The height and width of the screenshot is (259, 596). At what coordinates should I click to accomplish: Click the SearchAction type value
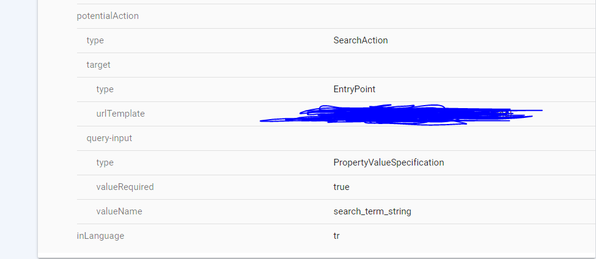360,40
